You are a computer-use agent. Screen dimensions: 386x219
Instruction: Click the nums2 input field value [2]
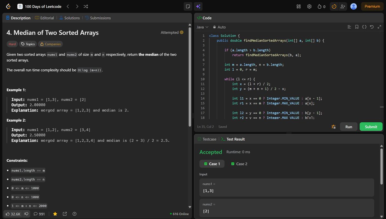point(287,208)
